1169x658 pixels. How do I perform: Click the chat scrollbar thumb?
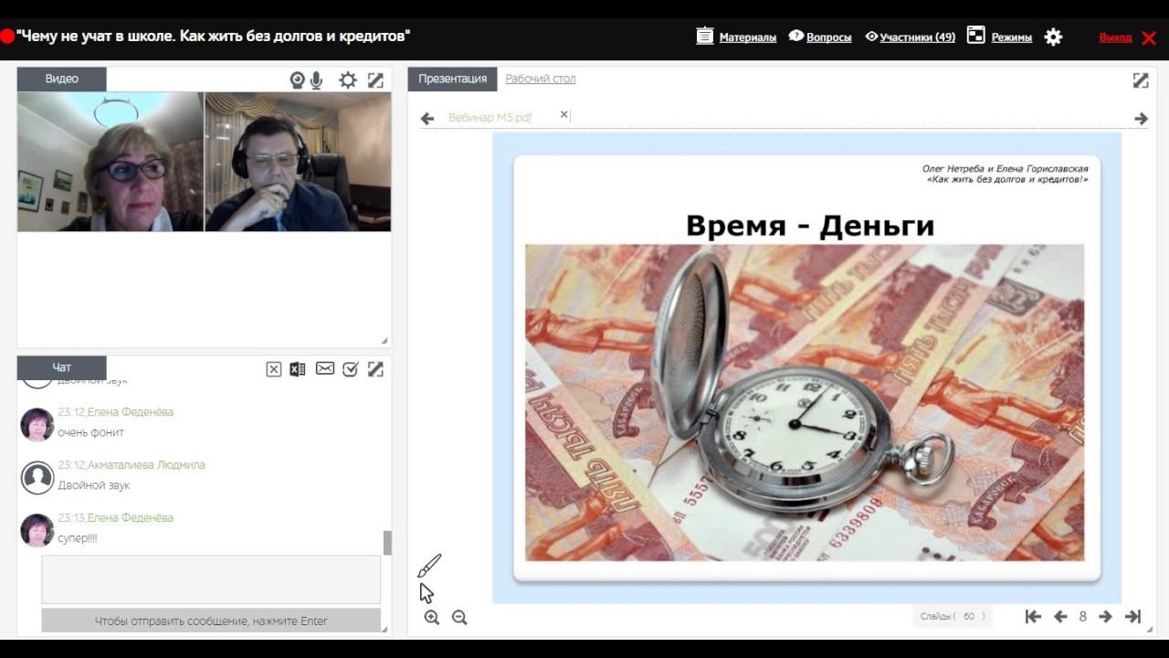[387, 543]
